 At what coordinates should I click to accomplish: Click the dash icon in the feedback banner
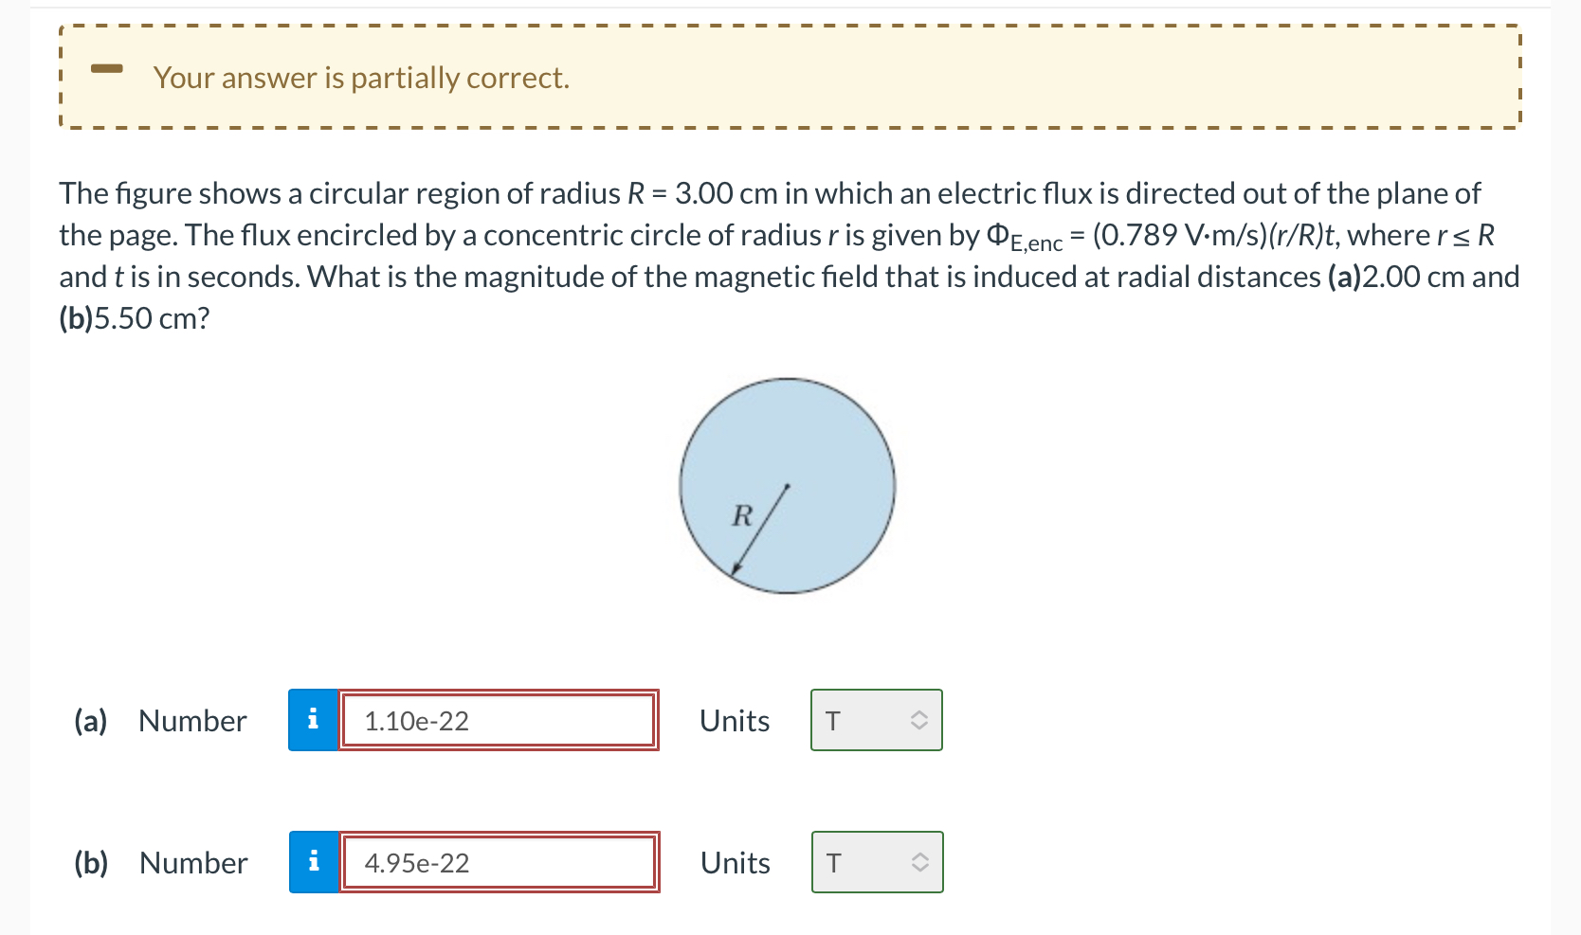[107, 68]
